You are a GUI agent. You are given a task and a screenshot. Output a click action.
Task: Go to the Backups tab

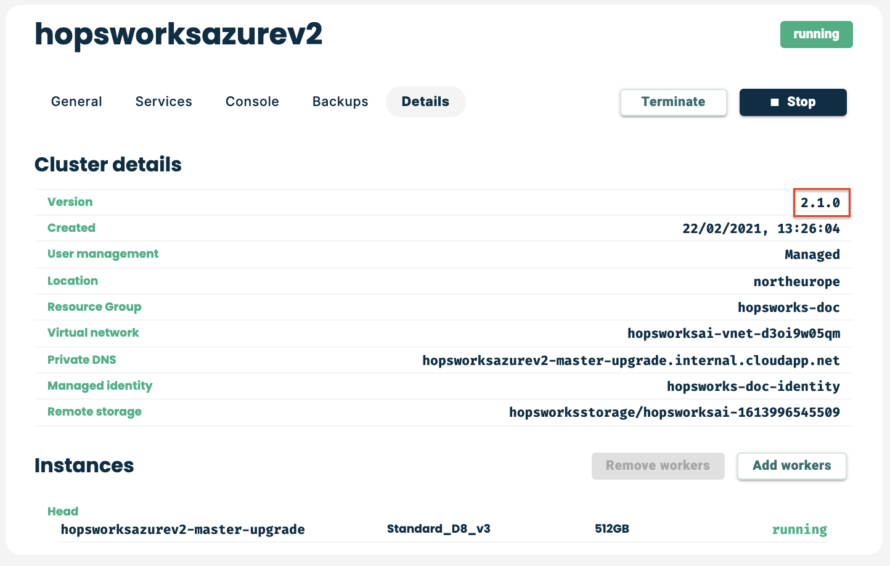tap(340, 102)
